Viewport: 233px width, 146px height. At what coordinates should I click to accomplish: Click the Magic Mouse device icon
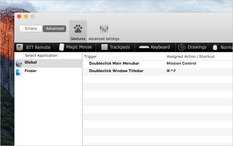click(x=61, y=47)
